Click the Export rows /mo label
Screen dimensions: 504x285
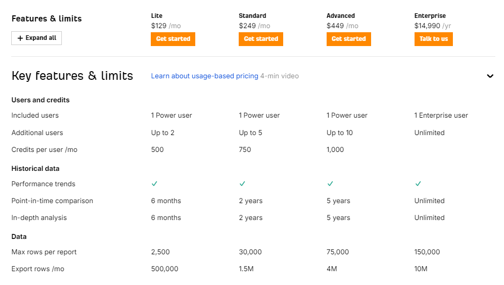click(38, 269)
